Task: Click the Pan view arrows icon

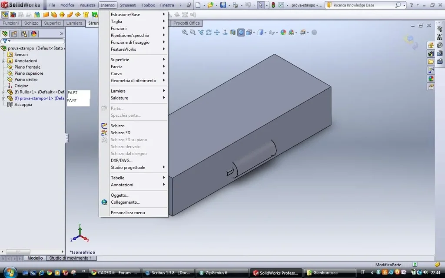Action: tap(217, 32)
